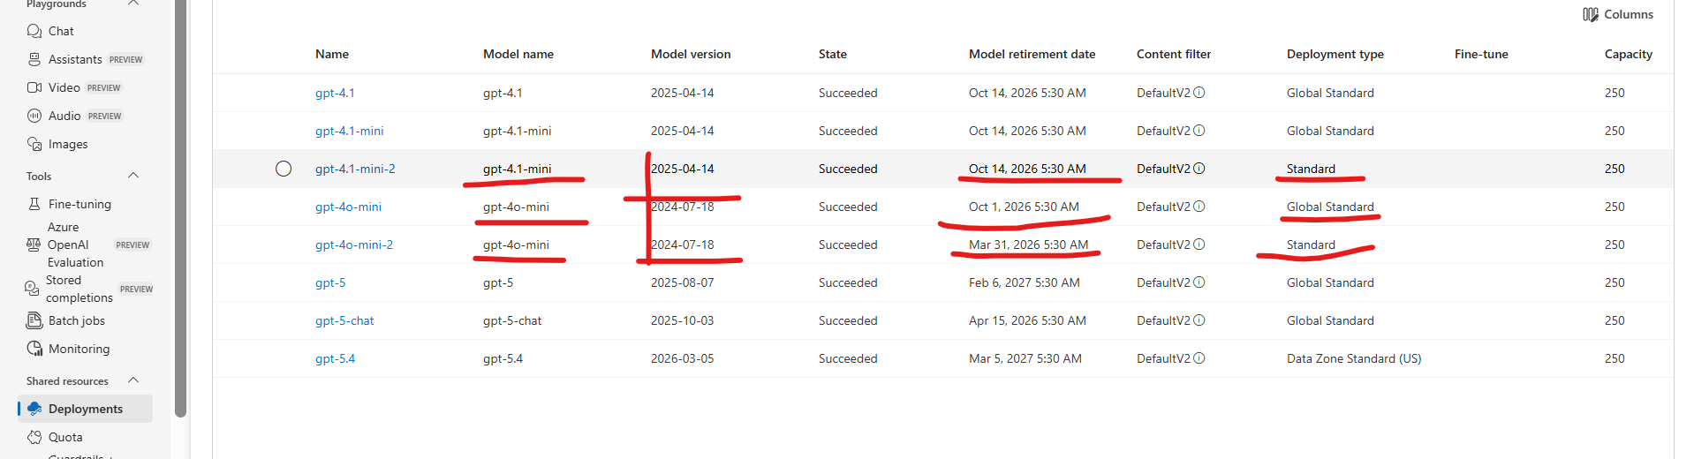1694x459 pixels.
Task: Click the Assistants icon in sidebar
Action: click(x=34, y=59)
